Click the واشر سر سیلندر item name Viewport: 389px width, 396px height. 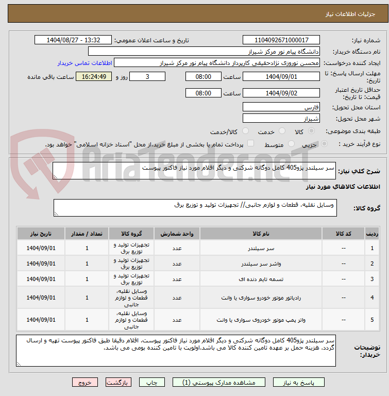tap(261, 264)
